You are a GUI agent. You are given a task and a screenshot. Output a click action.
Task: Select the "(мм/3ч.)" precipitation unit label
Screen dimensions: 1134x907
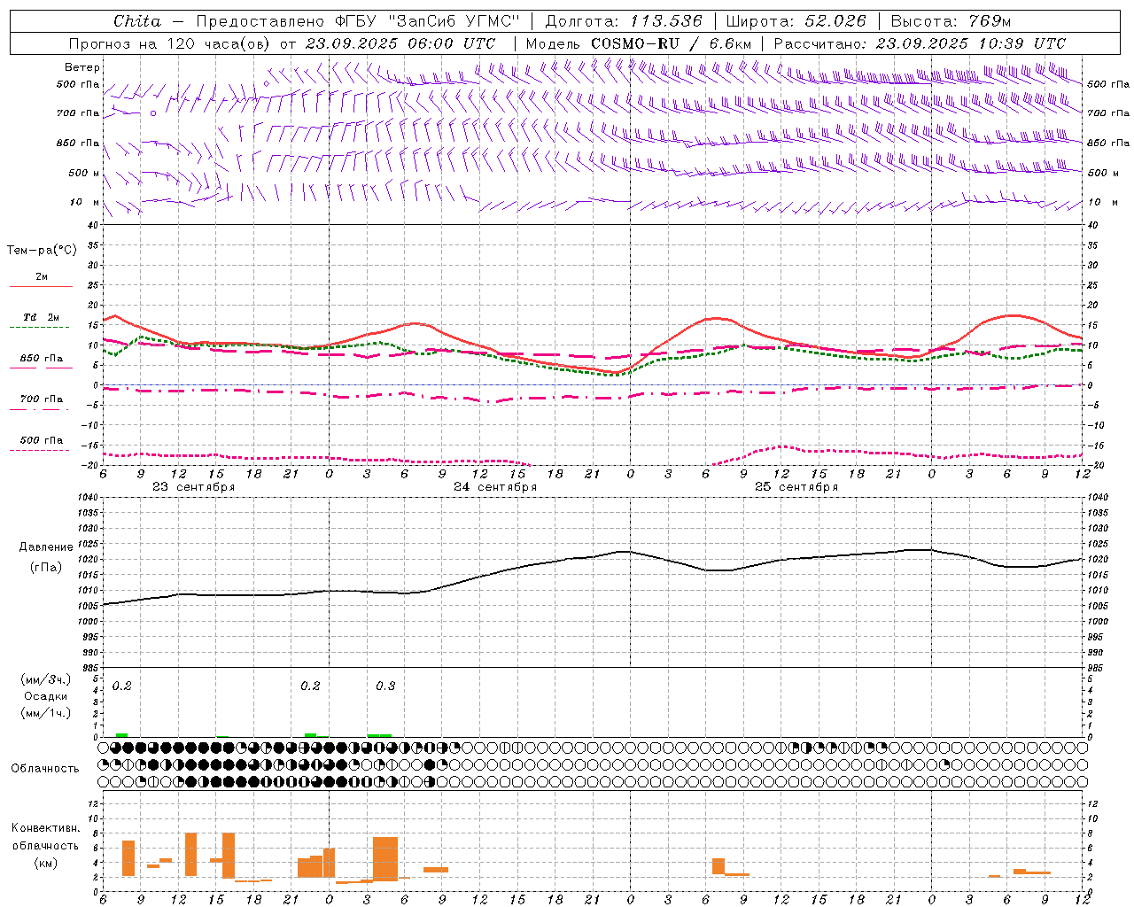coord(45,679)
